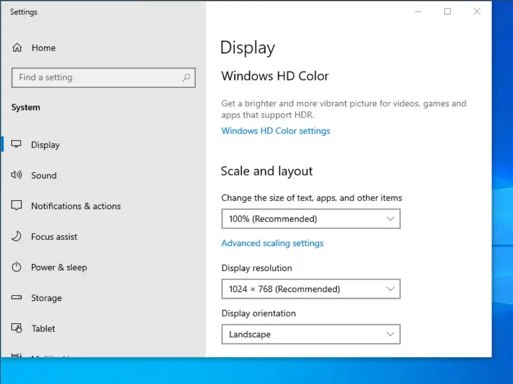Expand the Landscape orientation dropdown
The width and height of the screenshot is (513, 384).
coord(311,334)
